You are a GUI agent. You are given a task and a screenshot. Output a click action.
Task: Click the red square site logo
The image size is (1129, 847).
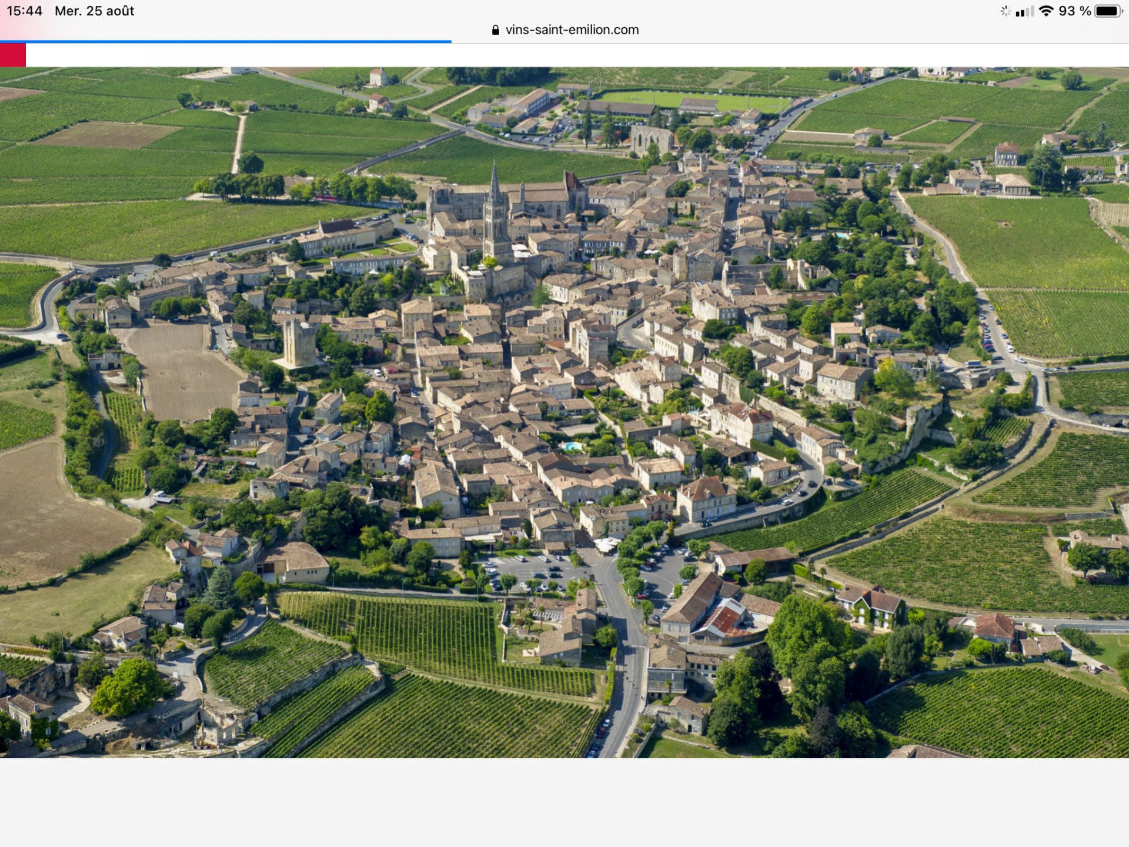(x=12, y=55)
